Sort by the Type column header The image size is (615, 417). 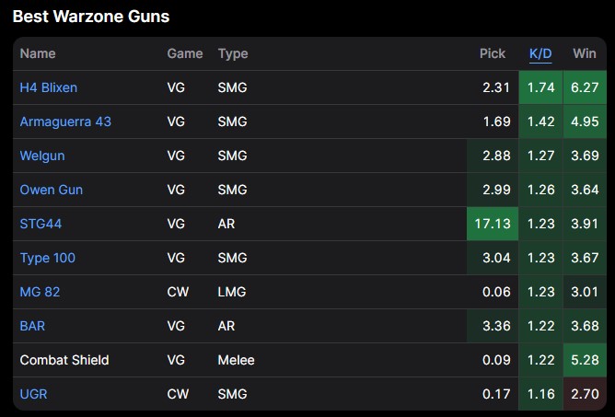point(233,53)
